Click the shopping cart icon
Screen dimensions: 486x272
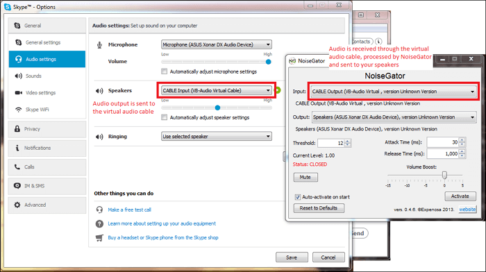pos(99,237)
